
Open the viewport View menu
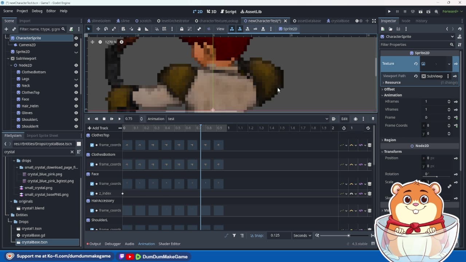point(220,29)
